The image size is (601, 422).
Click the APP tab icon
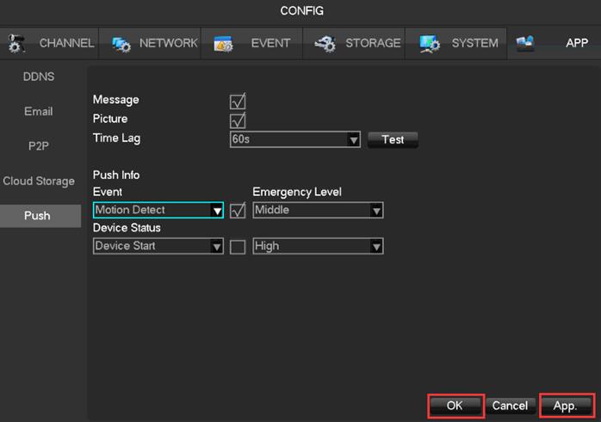click(x=525, y=43)
